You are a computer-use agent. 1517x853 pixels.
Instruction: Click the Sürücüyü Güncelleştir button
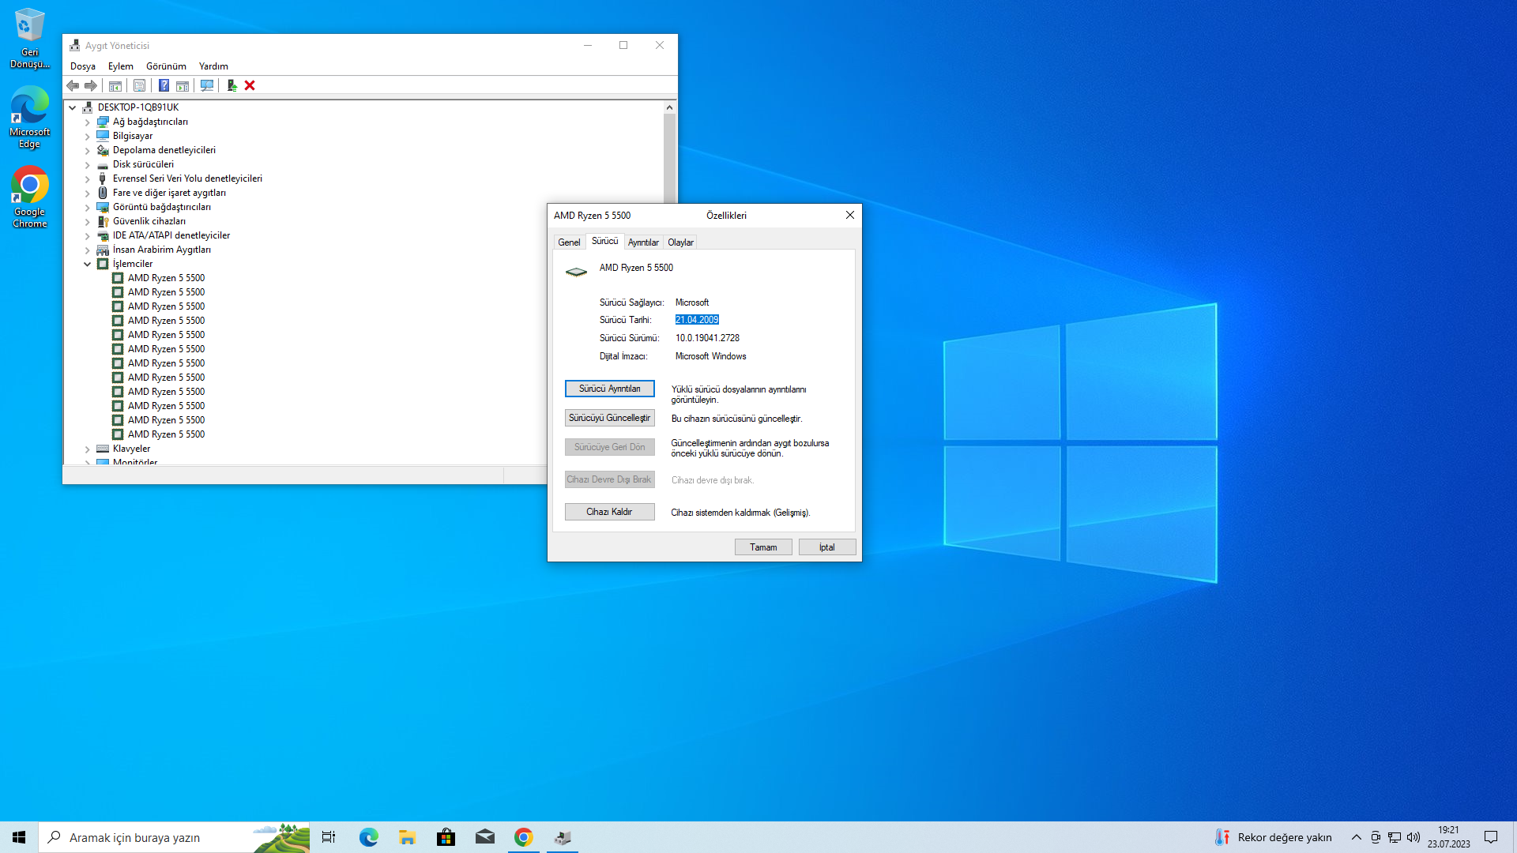tap(609, 418)
